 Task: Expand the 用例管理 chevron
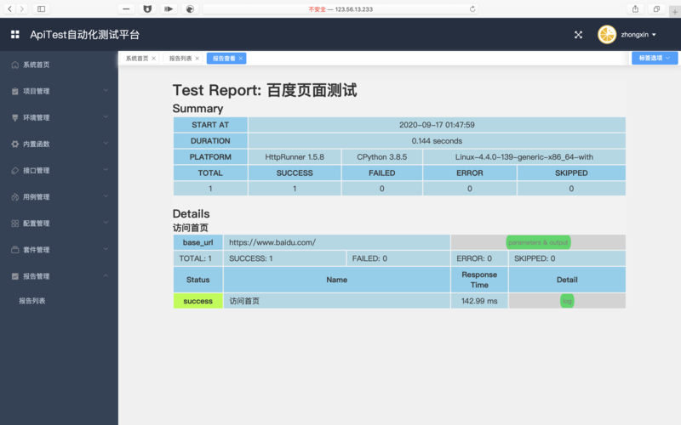click(x=106, y=196)
